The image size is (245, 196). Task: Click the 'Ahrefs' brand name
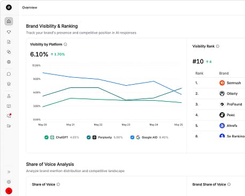click(x=232, y=126)
